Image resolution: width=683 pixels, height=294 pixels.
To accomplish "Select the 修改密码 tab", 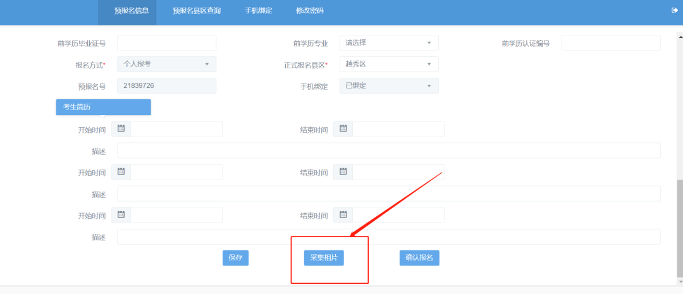I will click(x=309, y=11).
